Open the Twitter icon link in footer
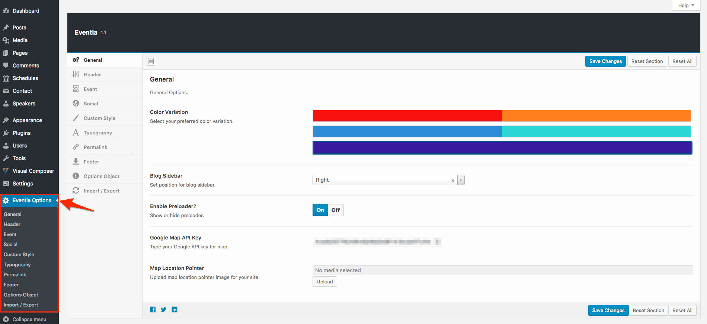This screenshot has height=324, width=707. [x=163, y=309]
